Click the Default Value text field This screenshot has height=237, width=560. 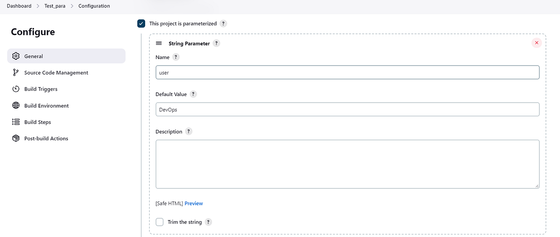click(x=347, y=110)
